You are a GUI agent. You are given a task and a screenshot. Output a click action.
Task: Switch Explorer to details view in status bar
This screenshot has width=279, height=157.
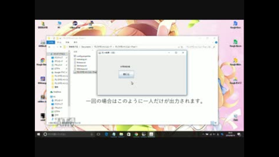[212, 123]
